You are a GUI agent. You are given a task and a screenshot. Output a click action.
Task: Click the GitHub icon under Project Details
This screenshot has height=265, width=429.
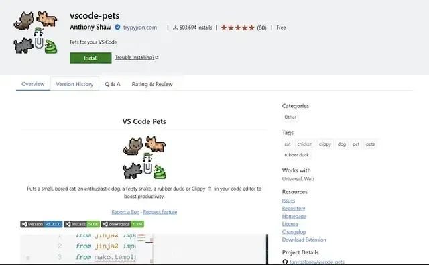[x=285, y=262]
